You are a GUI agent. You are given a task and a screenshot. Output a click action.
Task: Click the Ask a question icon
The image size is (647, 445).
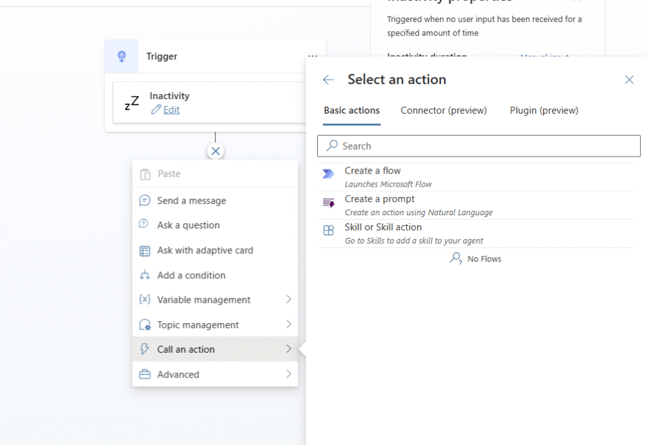[143, 223]
